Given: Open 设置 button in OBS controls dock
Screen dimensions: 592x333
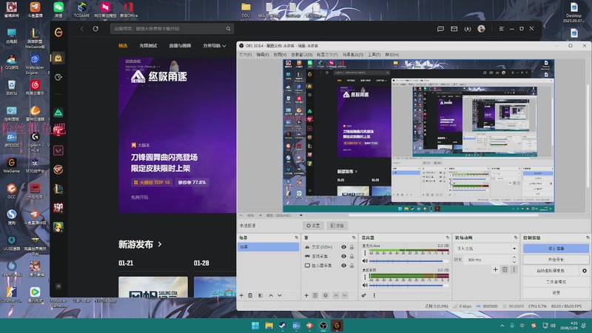Looking at the screenshot, I should [556, 292].
